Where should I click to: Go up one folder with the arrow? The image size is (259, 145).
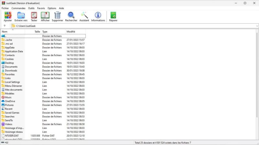[5, 26]
